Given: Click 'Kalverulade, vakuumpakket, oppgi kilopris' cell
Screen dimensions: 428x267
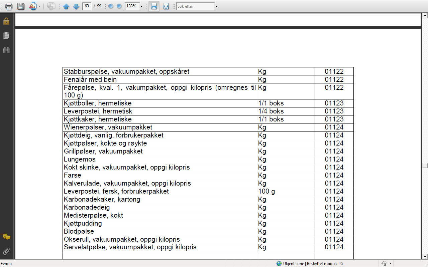Looking at the screenshot, I should (160, 183).
